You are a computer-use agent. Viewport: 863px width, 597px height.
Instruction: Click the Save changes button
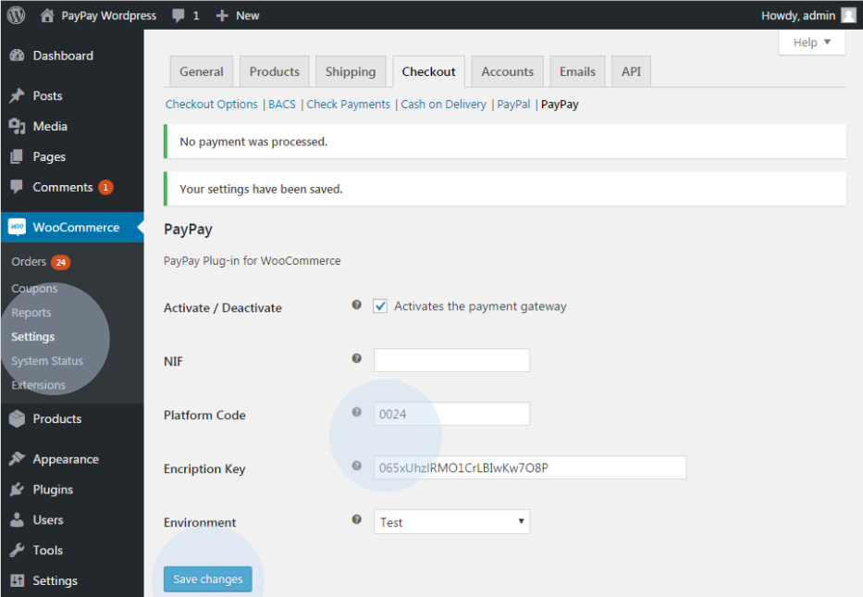(207, 578)
